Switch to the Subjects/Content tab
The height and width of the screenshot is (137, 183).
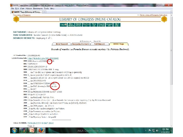coord(81,44)
